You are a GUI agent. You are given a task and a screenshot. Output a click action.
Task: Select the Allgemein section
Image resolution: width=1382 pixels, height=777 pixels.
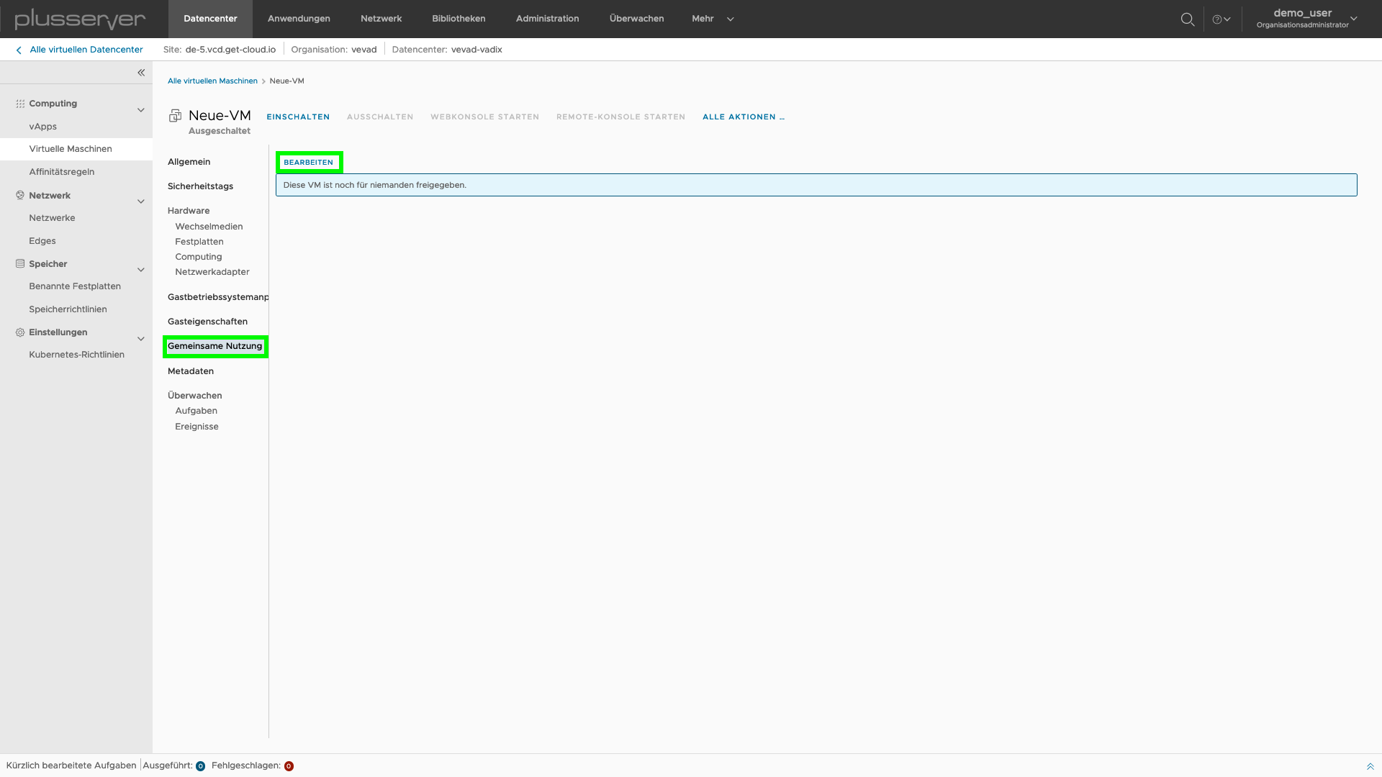pyautogui.click(x=189, y=162)
